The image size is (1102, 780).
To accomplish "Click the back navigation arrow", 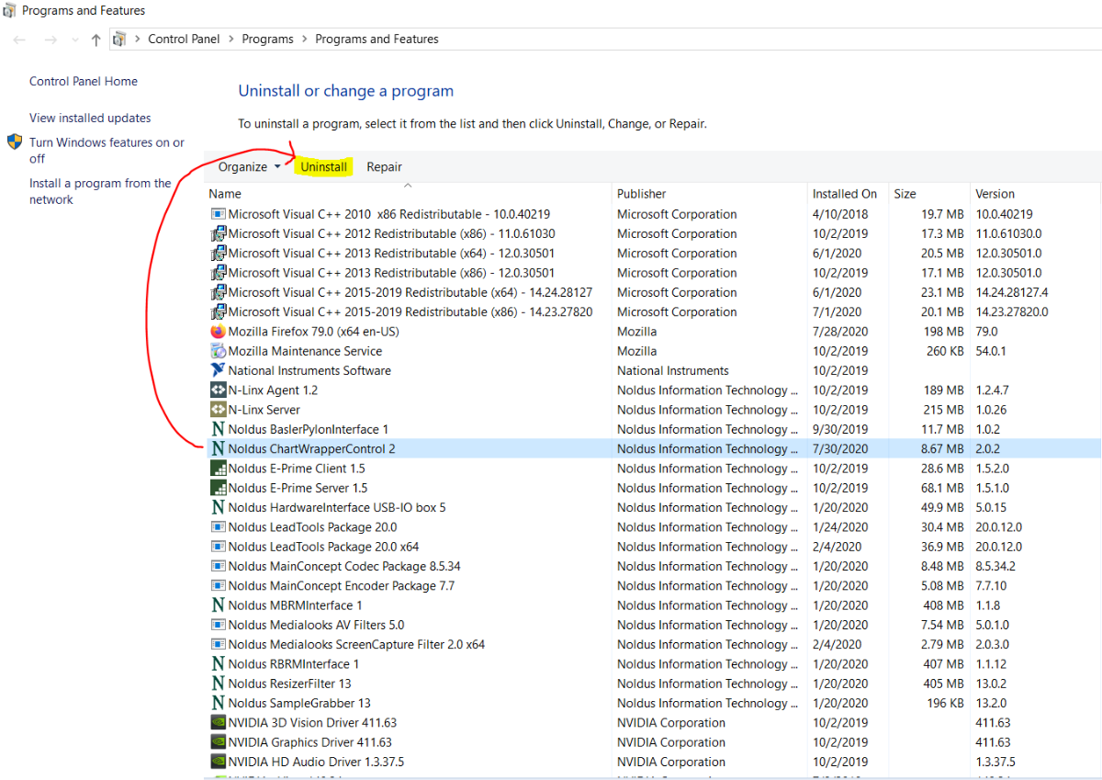I will [x=20, y=40].
